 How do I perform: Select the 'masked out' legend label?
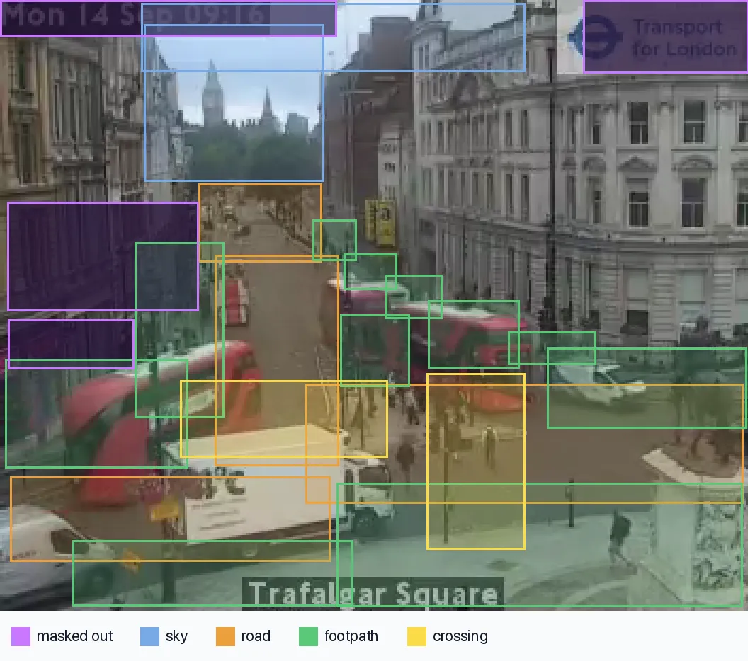[x=74, y=636]
